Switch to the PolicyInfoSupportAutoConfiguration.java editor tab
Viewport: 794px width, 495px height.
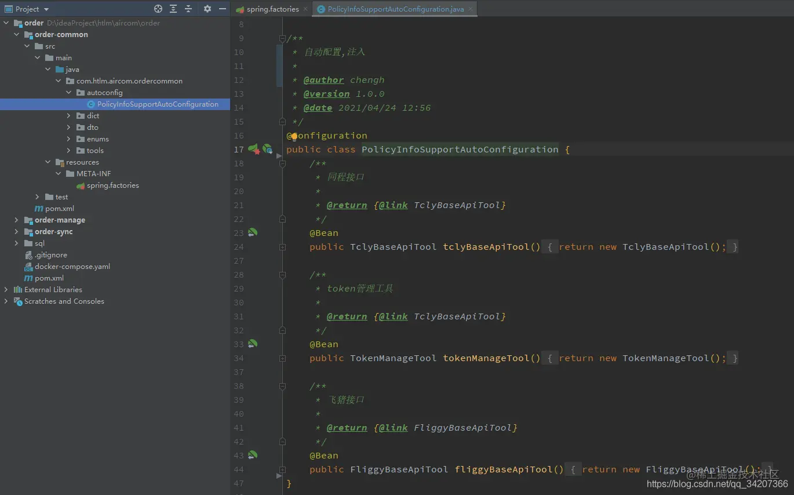tap(395, 9)
